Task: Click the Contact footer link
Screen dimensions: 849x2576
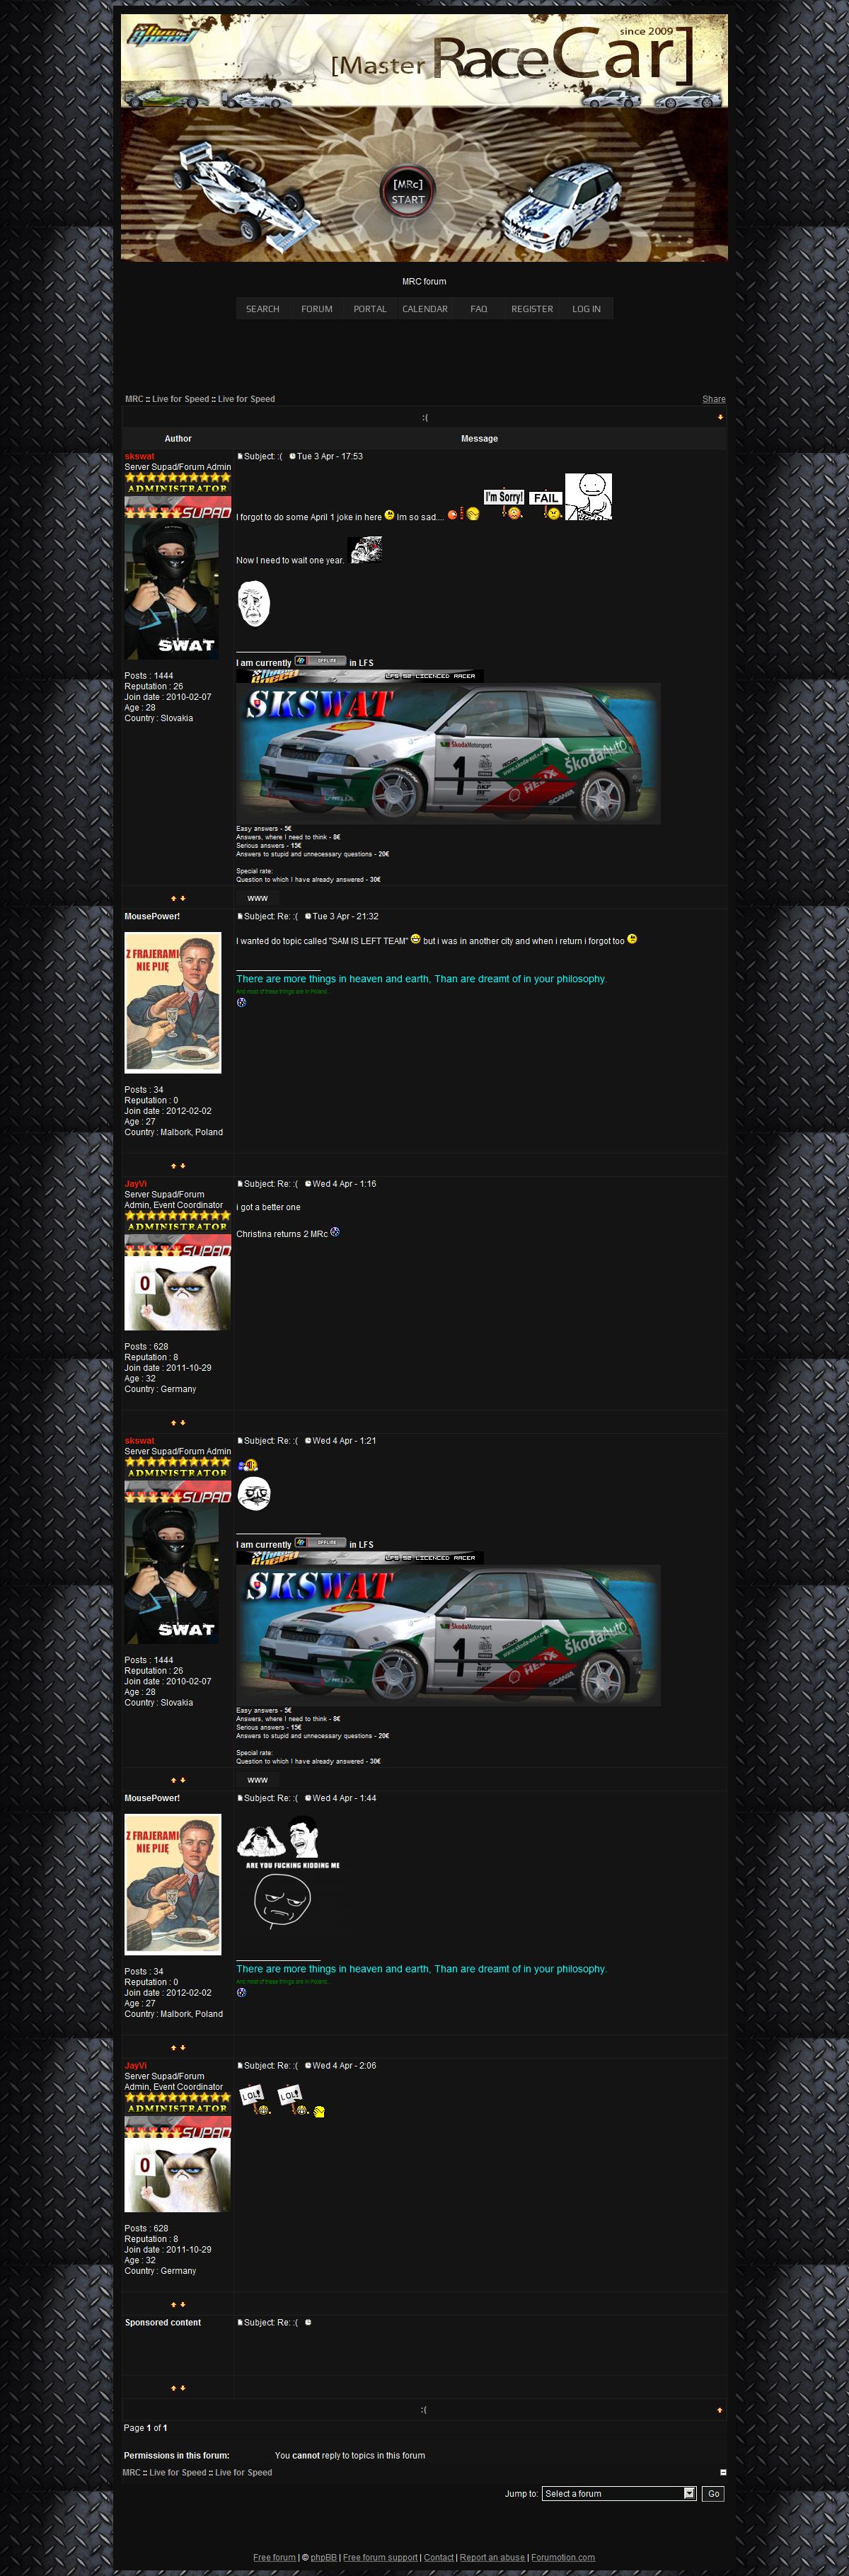Action: tap(439, 2557)
